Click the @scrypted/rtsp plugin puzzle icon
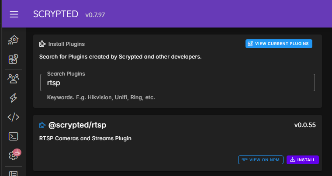Screen dimensions: 332x176 pos(42,125)
